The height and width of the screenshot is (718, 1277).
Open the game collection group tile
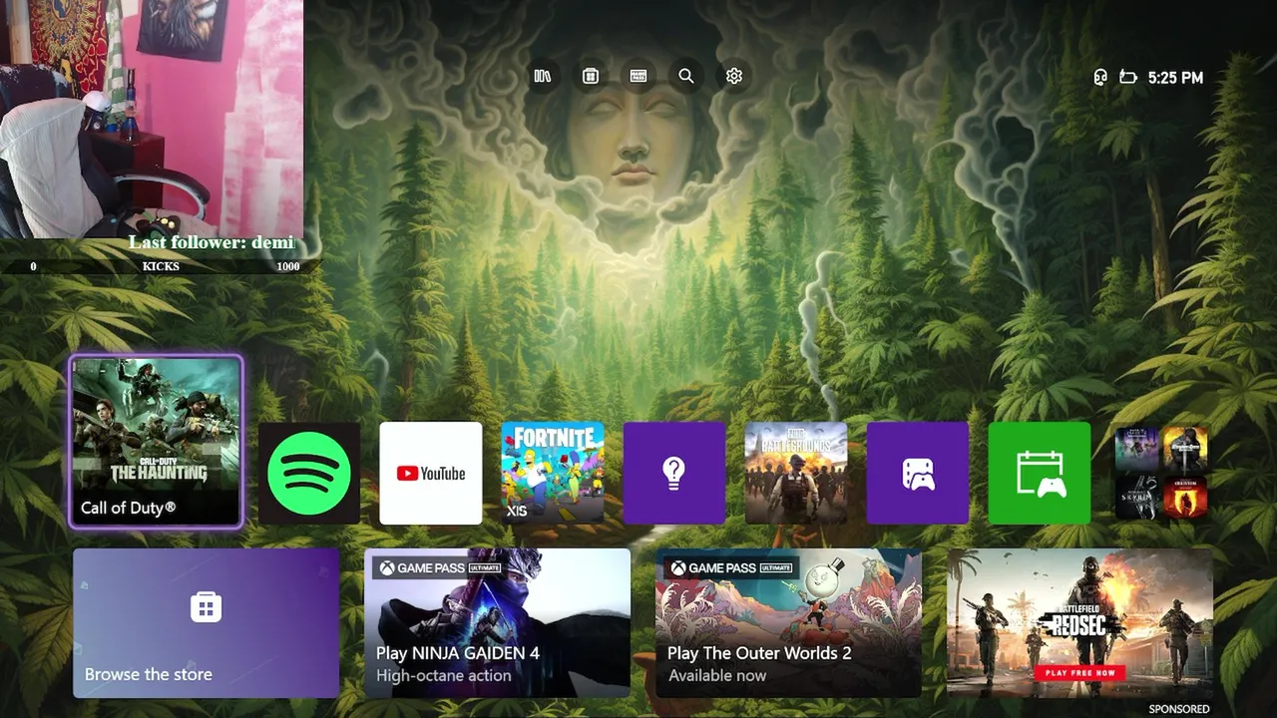pyautogui.click(x=1161, y=473)
